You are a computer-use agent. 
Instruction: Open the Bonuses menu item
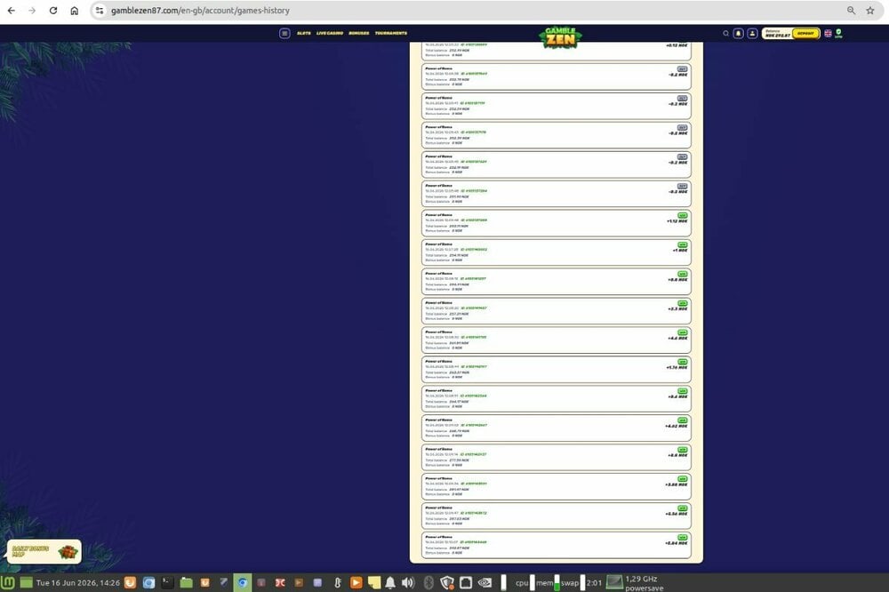(359, 34)
